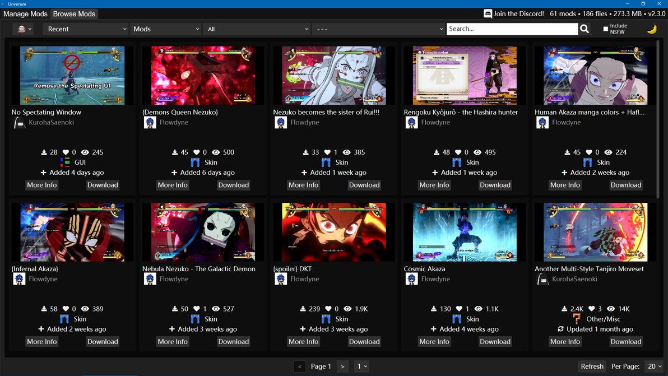Open the All category dropdown
Viewport: 668px width, 376px height.
[257, 29]
